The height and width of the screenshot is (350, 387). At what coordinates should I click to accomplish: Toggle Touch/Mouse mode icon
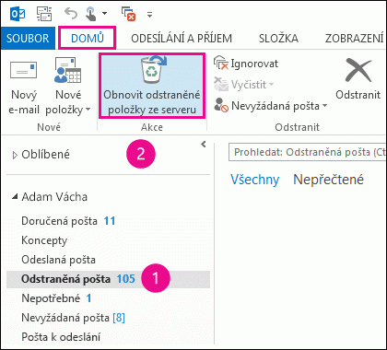click(x=90, y=14)
